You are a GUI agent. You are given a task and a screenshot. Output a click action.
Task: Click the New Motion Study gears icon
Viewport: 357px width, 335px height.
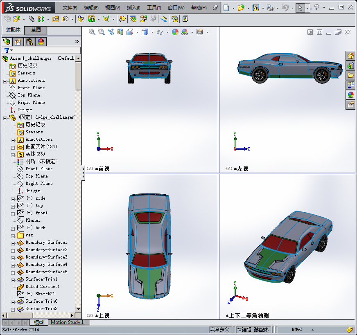click(122, 19)
